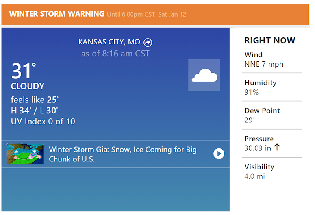Click the CLOUDY condition label
This screenshot has height=215, width=315.
[28, 86]
